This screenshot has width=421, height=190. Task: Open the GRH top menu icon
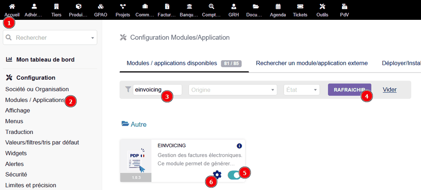(233, 6)
